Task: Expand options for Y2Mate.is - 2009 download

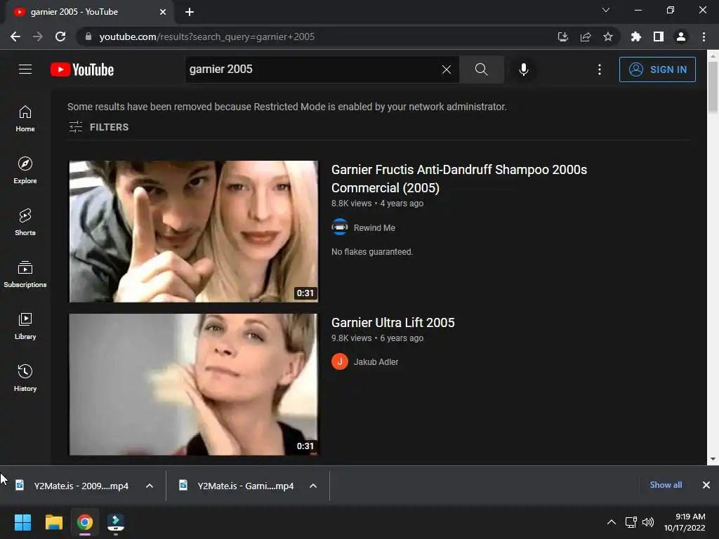Action: coord(150,486)
